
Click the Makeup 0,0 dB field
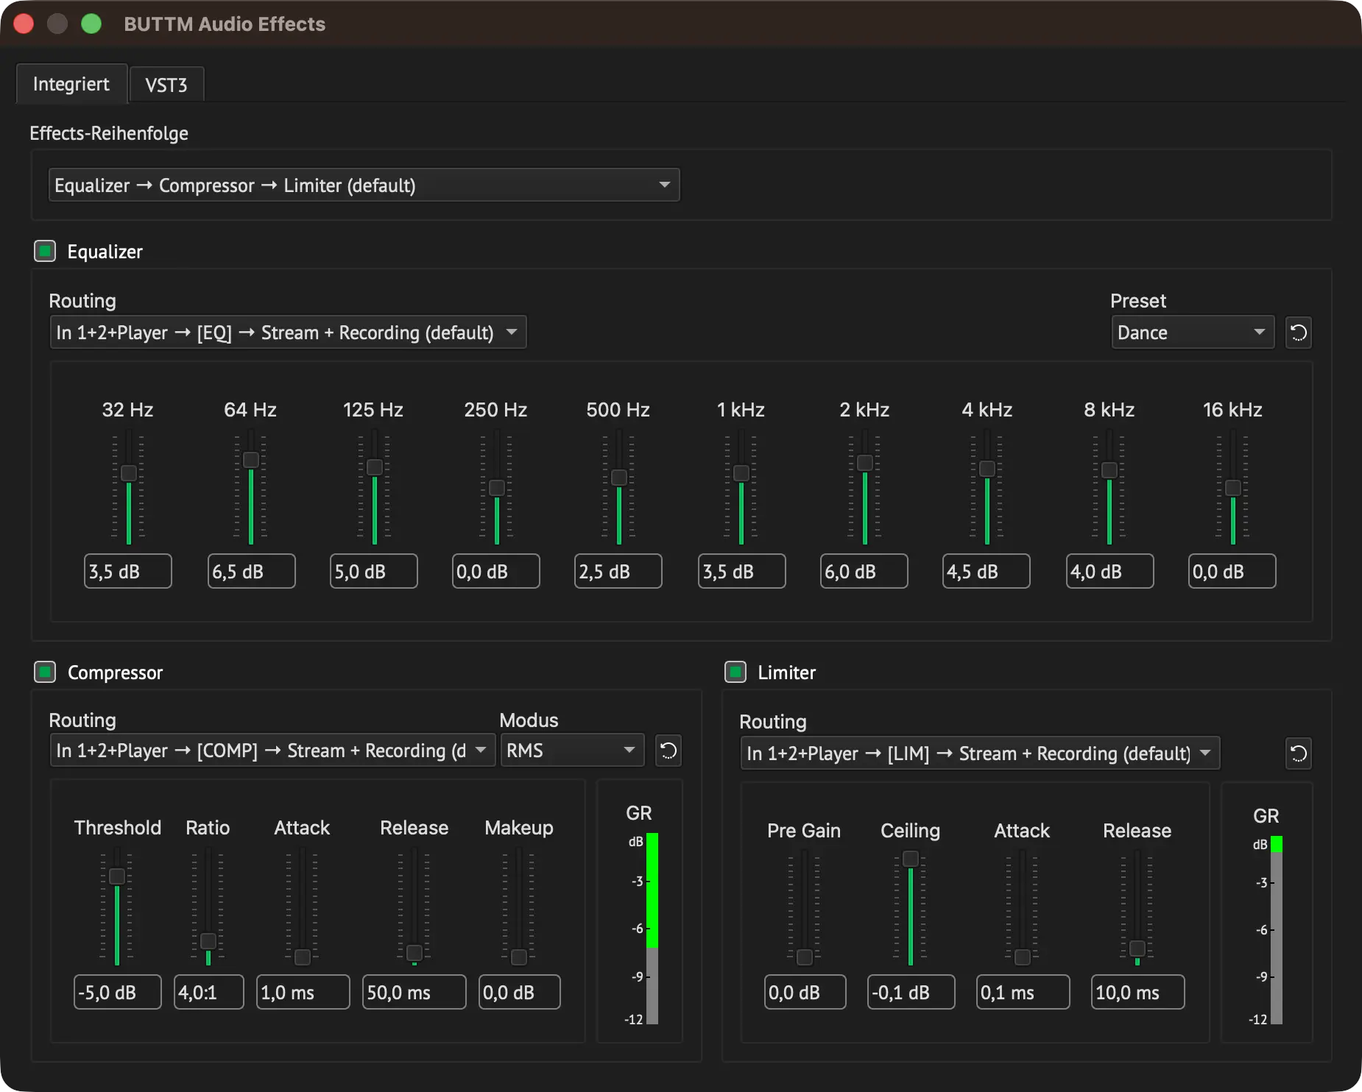pos(520,992)
